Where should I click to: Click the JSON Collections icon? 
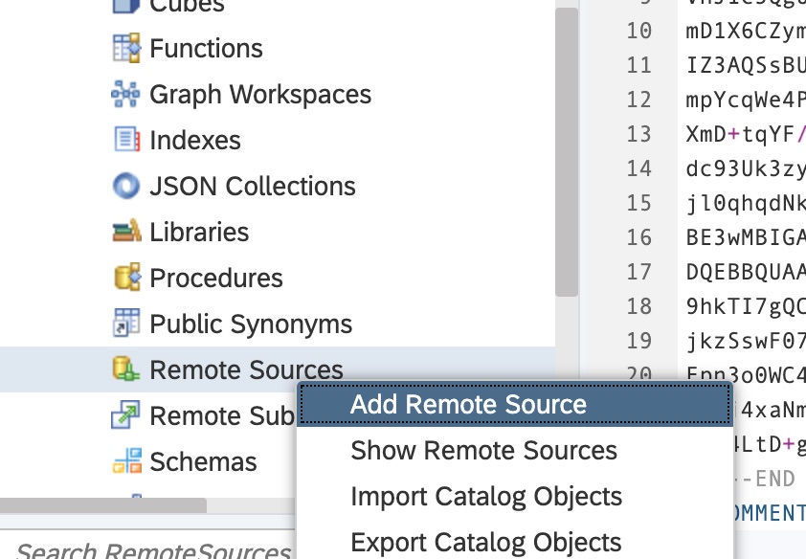(x=126, y=186)
